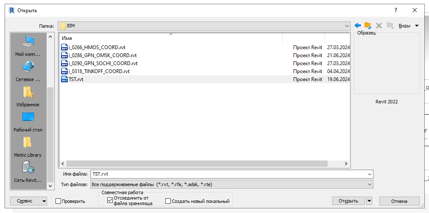Click the create new folder icon

coord(390,26)
